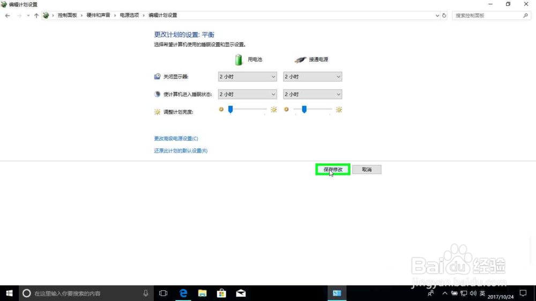Click the Control Panel taskbar button
Screen dimensions: 536x301
click(337, 293)
